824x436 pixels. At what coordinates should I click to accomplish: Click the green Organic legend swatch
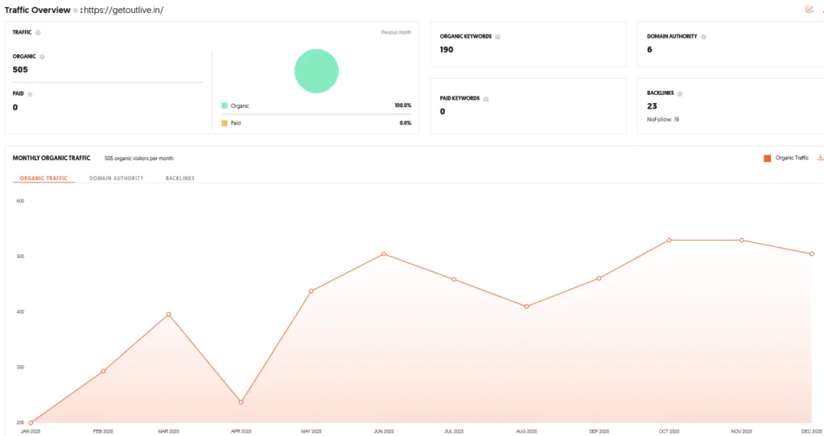pos(225,105)
